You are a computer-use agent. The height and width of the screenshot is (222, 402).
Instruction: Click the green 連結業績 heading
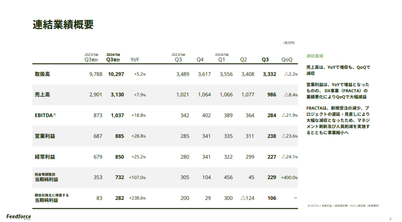pos(314,56)
